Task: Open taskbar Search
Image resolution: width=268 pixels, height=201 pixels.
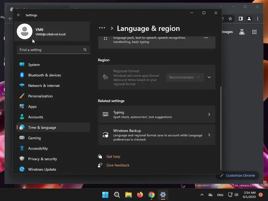Action: (117, 195)
